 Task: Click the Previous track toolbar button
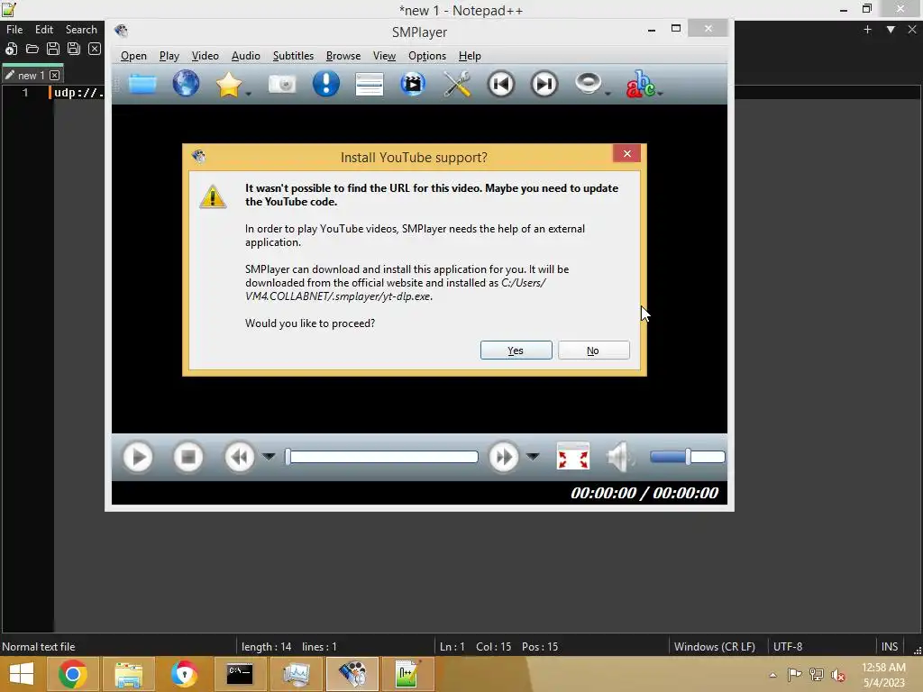(x=501, y=84)
